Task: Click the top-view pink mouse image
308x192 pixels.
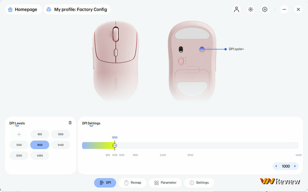Action: (x=115, y=61)
